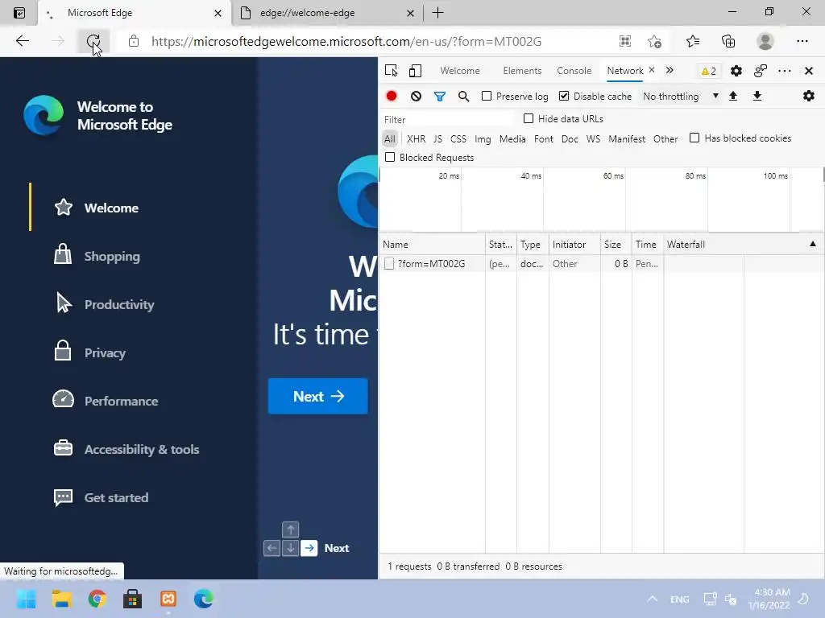Click the DevTools feedback icon
The image size is (825, 618).
[761, 71]
